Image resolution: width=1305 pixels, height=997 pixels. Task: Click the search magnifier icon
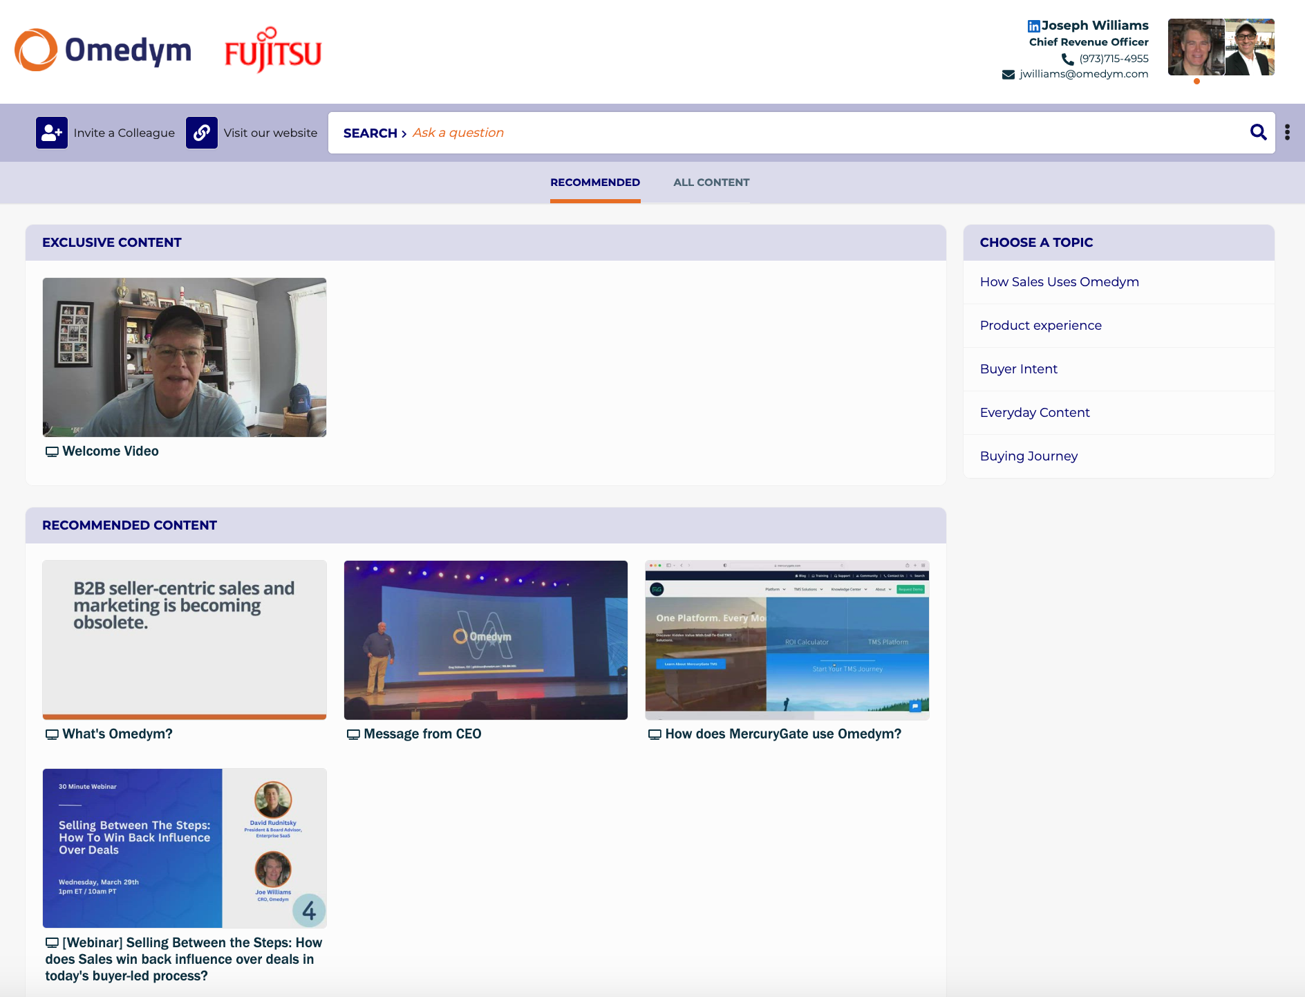click(x=1258, y=132)
